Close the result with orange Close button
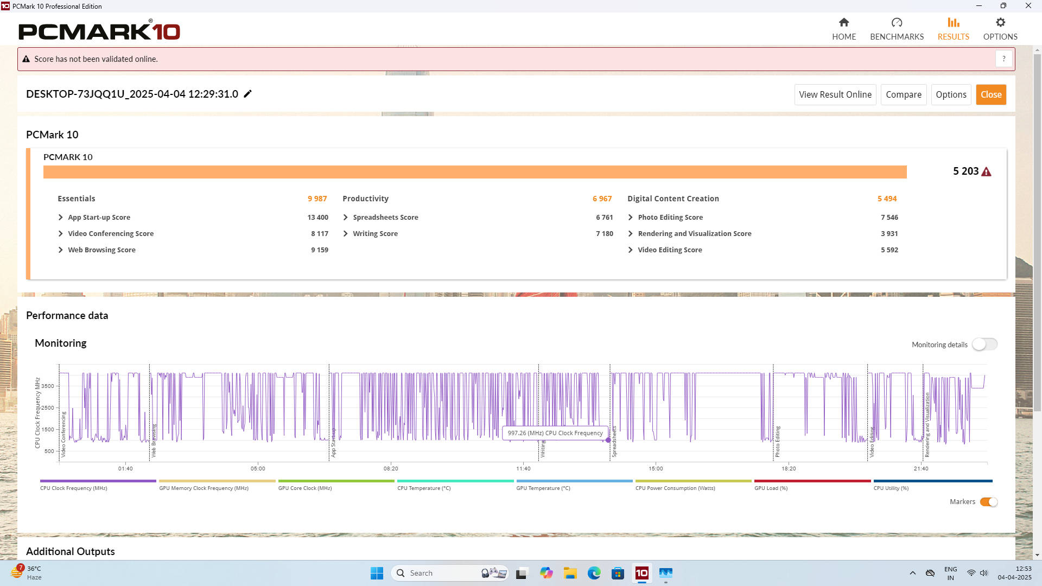 tap(990, 94)
